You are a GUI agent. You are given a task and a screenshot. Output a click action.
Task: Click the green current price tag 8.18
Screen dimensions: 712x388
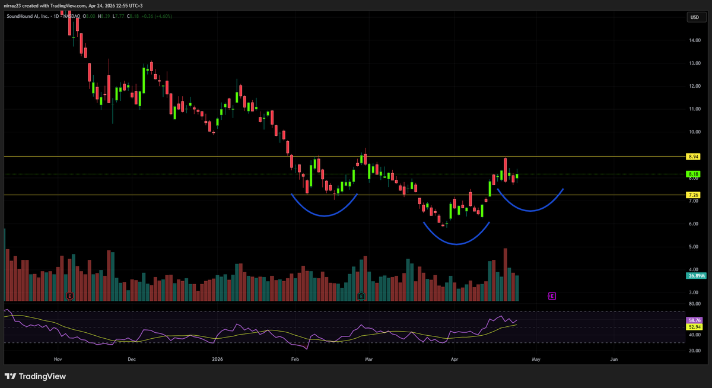click(692, 174)
